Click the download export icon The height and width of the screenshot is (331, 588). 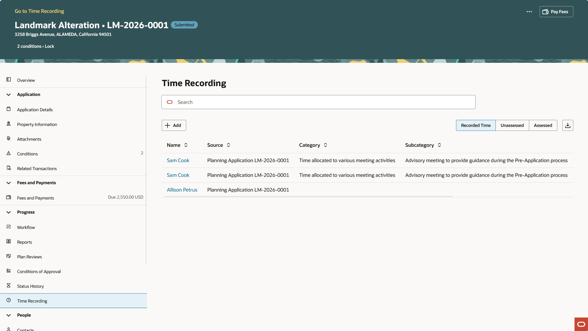(567, 125)
